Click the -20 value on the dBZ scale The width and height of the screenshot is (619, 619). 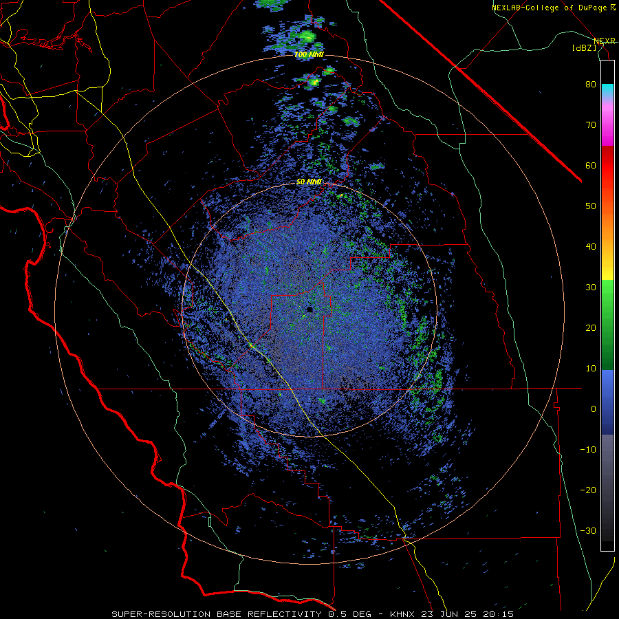click(588, 490)
